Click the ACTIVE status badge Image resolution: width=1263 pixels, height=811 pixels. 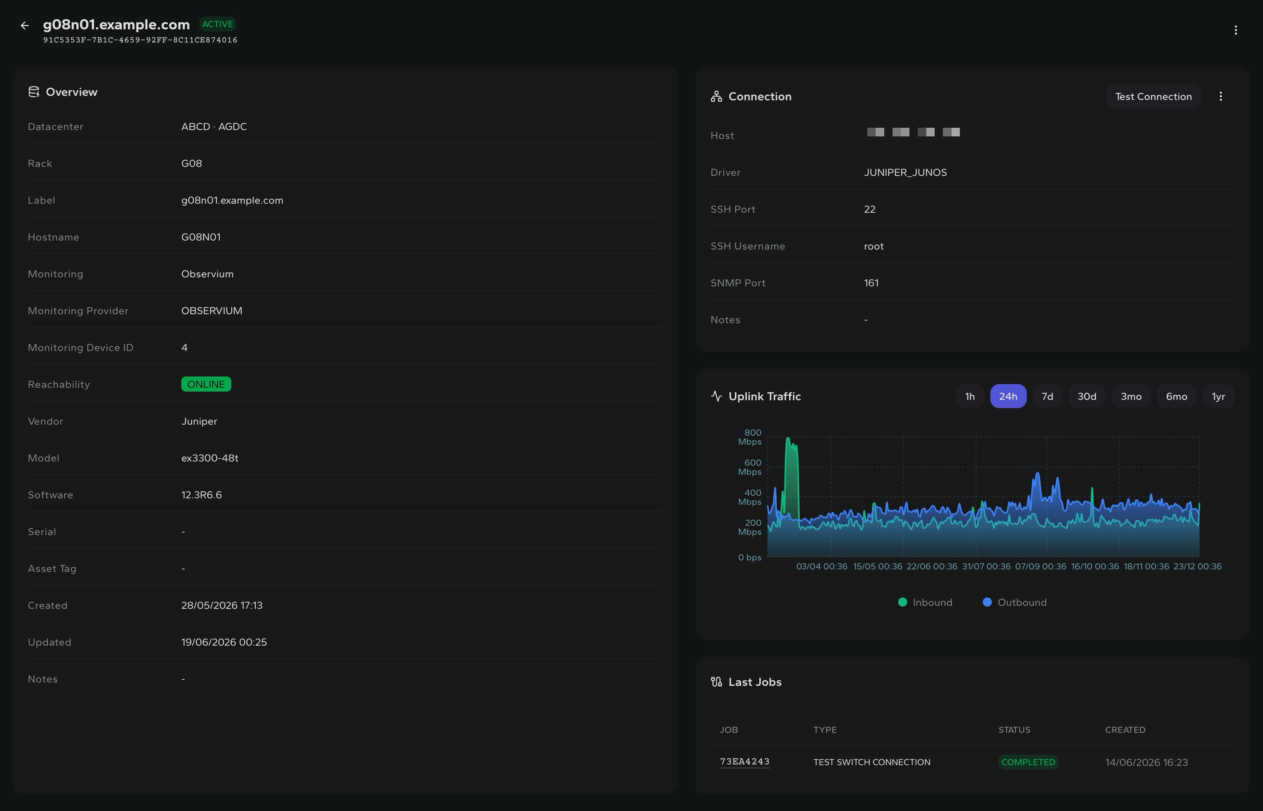click(218, 24)
